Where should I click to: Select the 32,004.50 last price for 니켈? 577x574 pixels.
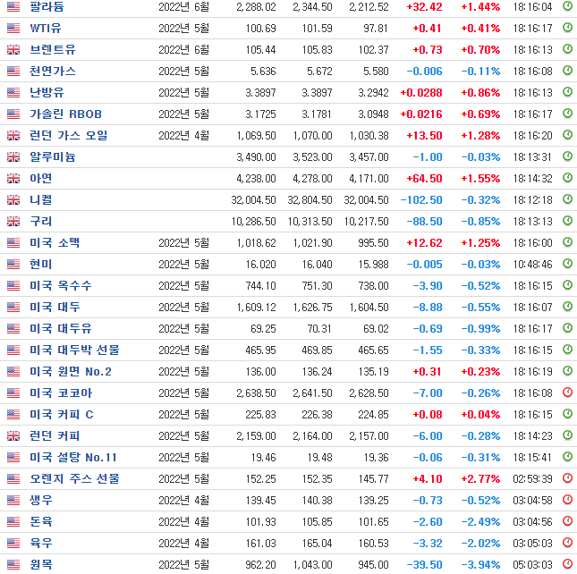(x=253, y=200)
